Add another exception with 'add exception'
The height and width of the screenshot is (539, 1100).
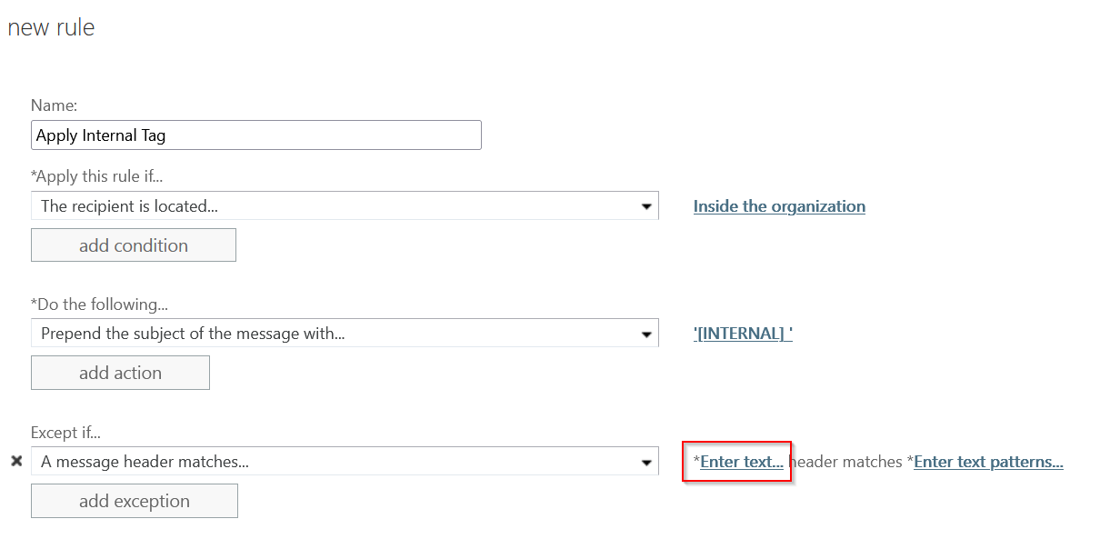(135, 501)
